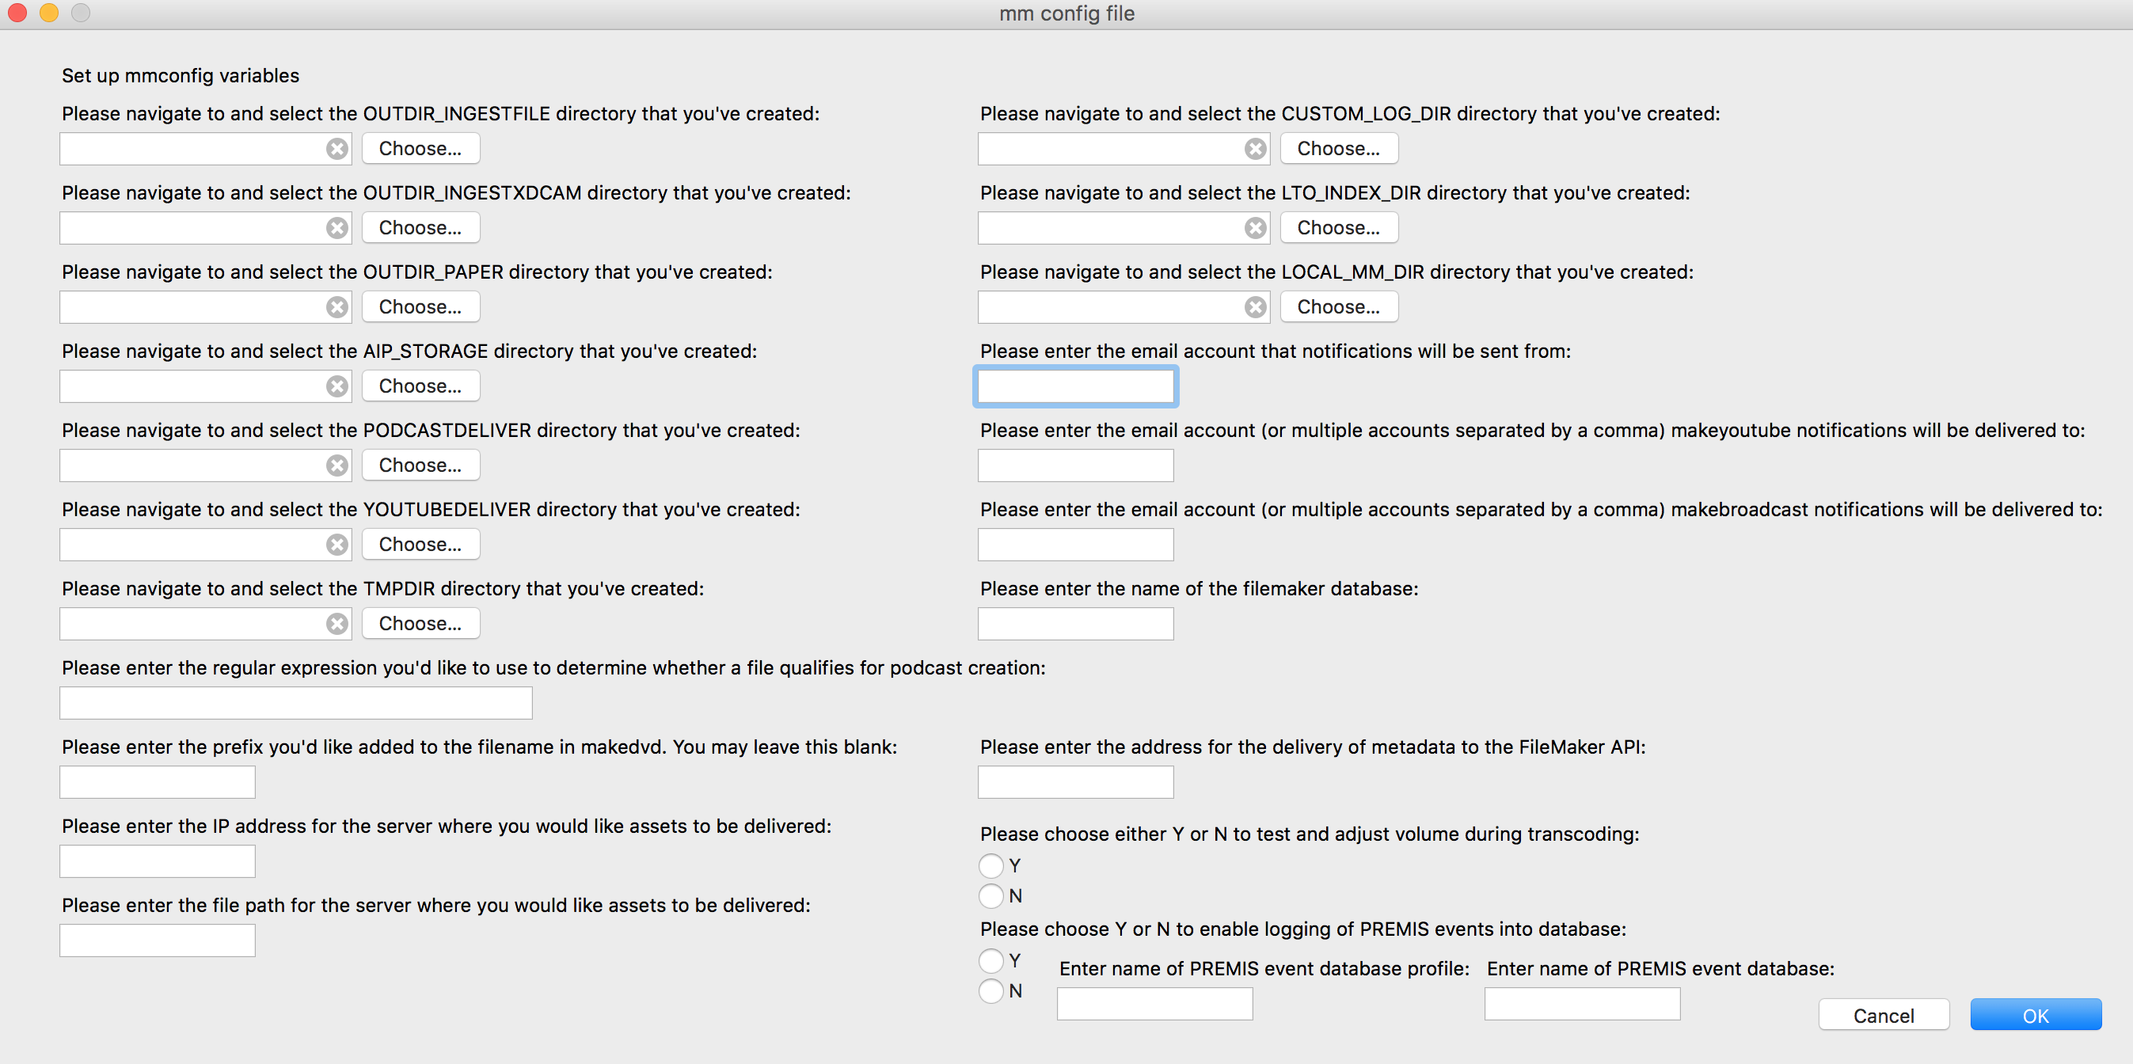Clear the TMPDIR path field

click(336, 624)
